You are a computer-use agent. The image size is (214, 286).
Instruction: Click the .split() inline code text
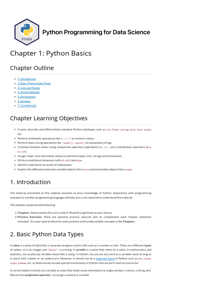pyautogui.click(x=79, y=143)
